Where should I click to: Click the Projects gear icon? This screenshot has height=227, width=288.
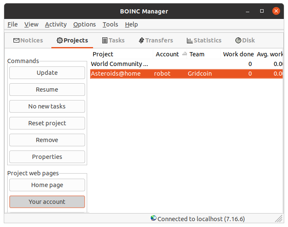point(59,40)
